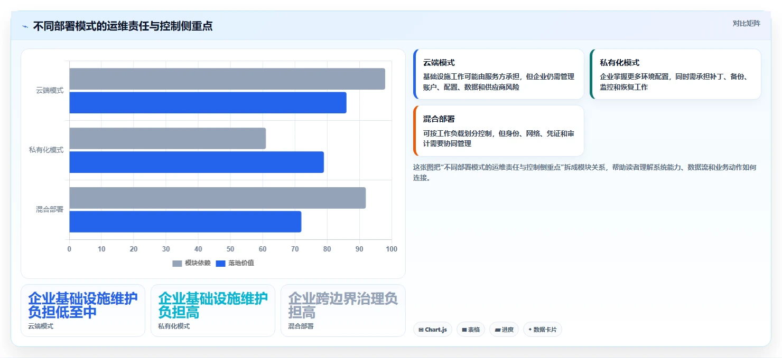
Task: Click icon inside 表格 chip
Action: [464, 330]
